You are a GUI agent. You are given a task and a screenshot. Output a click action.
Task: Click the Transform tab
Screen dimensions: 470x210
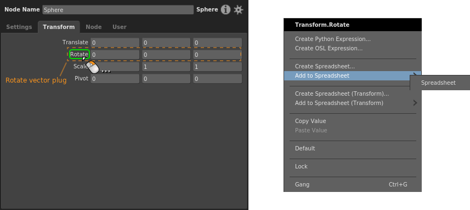pyautogui.click(x=59, y=27)
